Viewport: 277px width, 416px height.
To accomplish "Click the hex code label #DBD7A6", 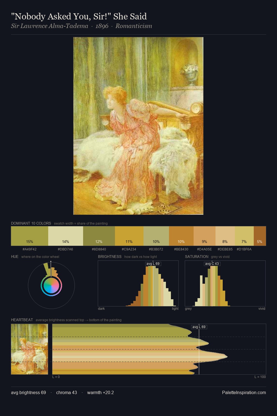I will pyautogui.click(x=66, y=249).
